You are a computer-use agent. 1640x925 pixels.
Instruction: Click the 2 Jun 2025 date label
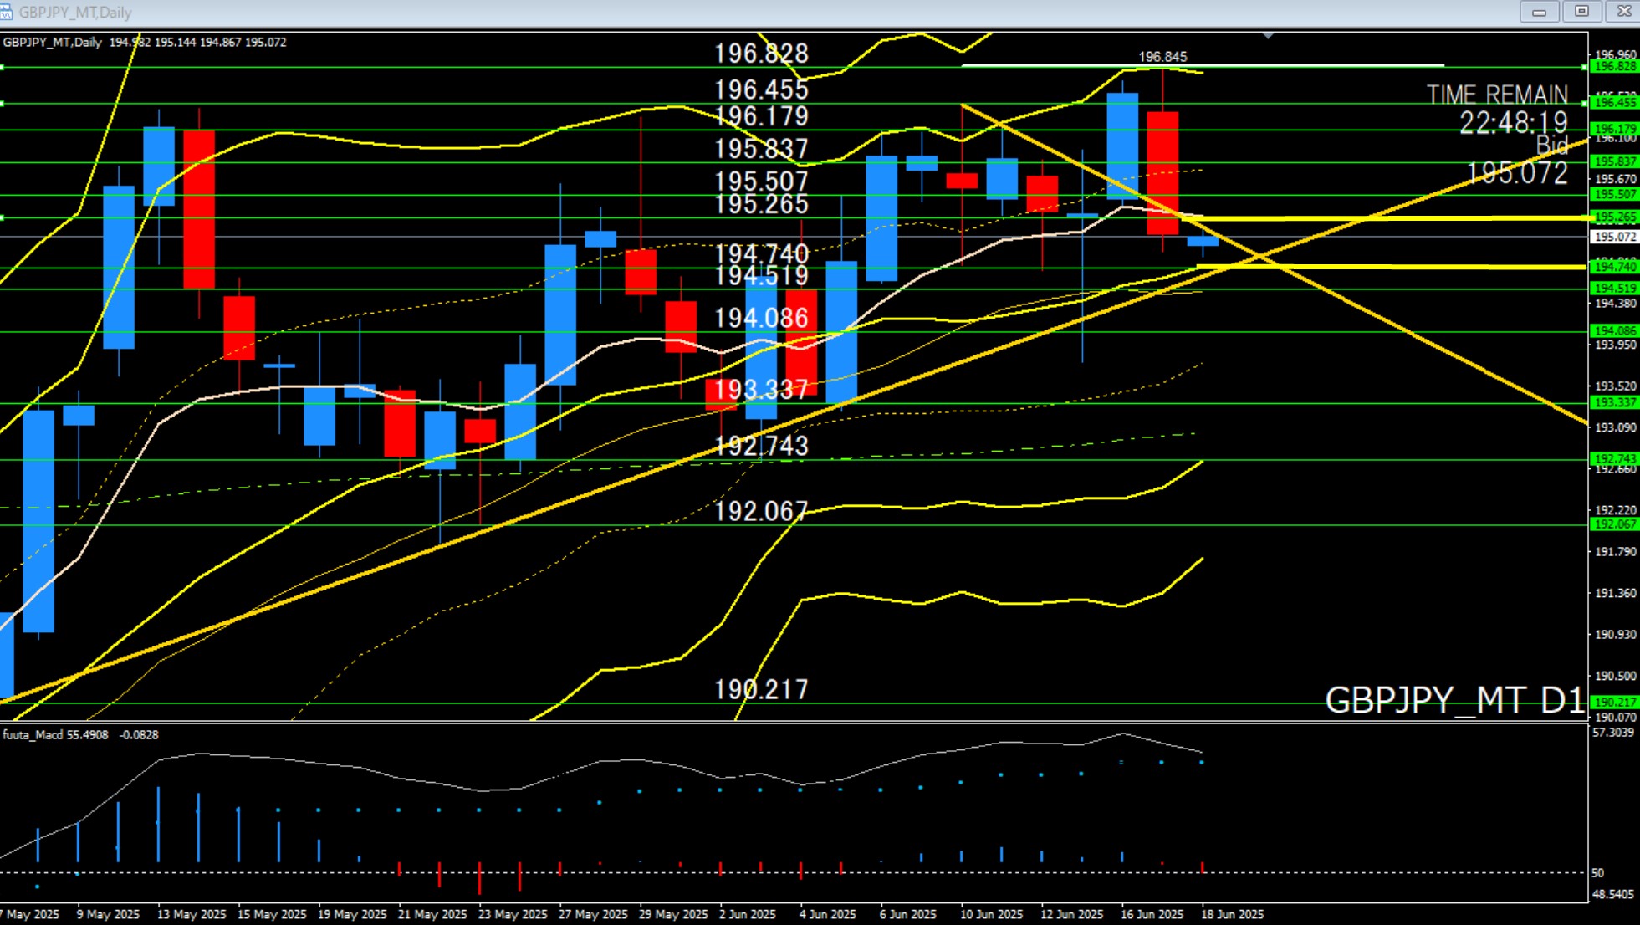pos(748,914)
